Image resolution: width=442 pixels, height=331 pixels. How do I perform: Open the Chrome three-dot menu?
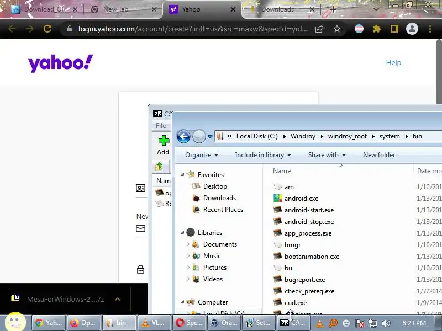pos(430,29)
